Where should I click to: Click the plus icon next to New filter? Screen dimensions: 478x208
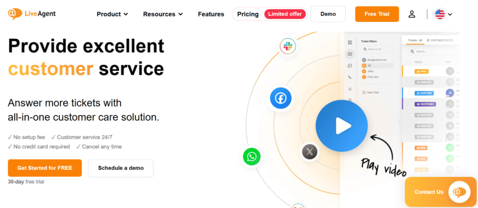[364, 92]
